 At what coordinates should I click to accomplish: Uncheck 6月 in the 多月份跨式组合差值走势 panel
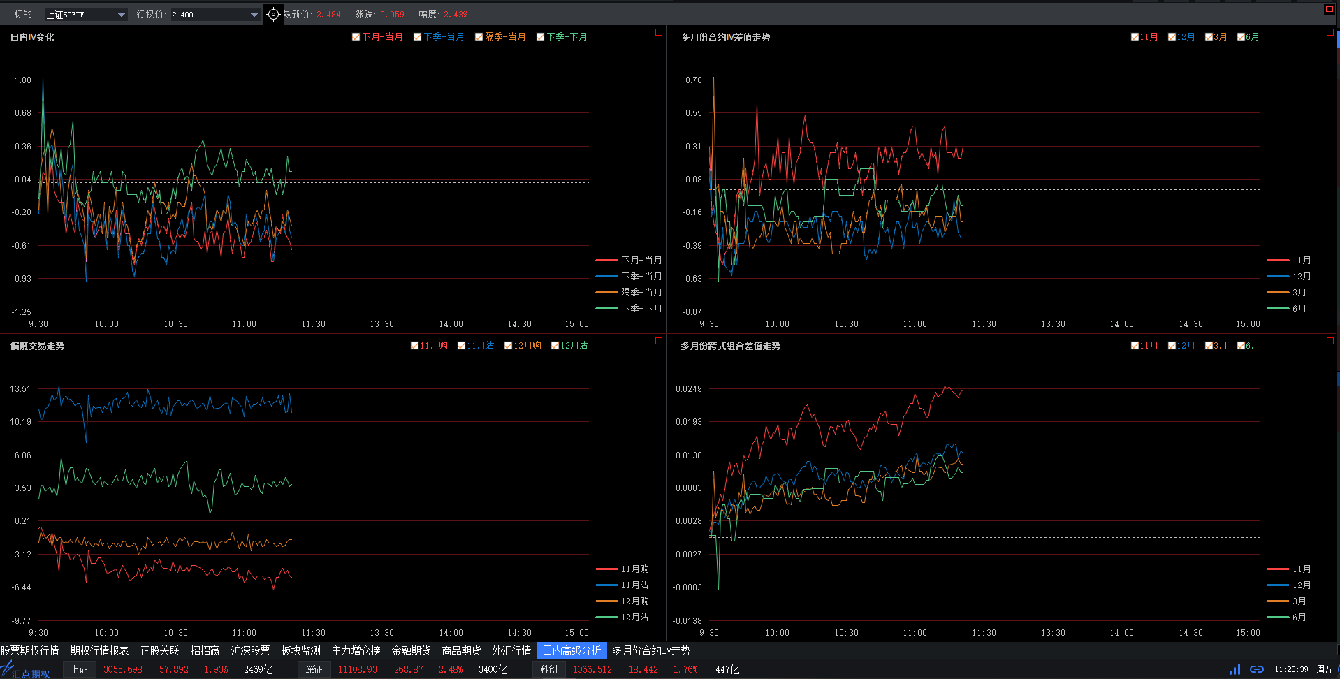[x=1241, y=346]
